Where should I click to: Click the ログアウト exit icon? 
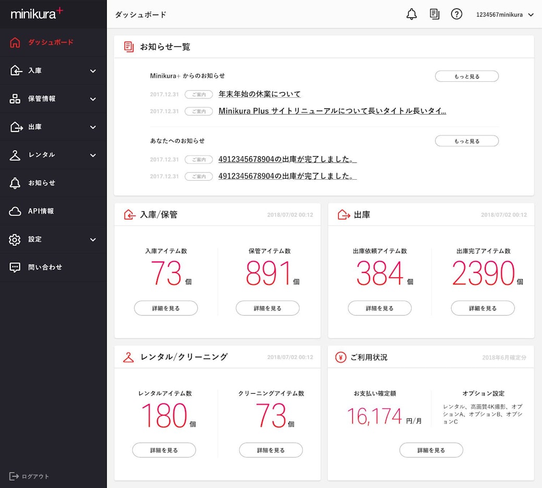point(14,476)
